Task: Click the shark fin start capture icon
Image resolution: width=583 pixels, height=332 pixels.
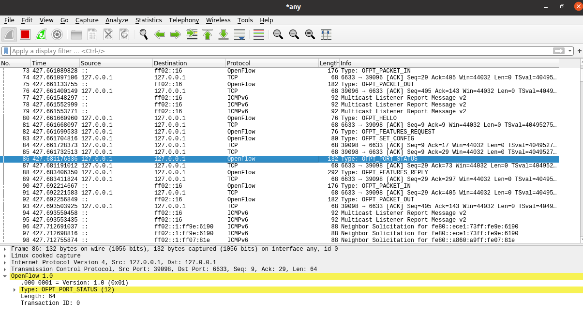Action: 10,34
